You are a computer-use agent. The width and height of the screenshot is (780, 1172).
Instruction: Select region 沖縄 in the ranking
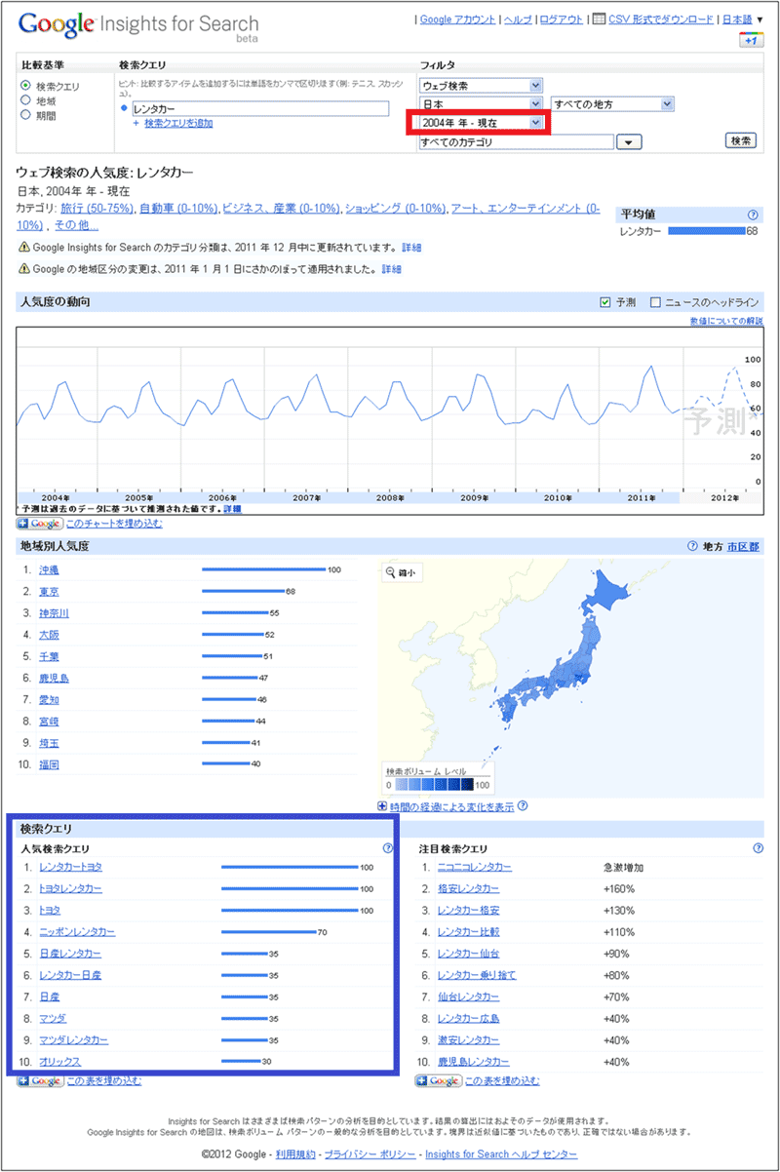tap(49, 569)
